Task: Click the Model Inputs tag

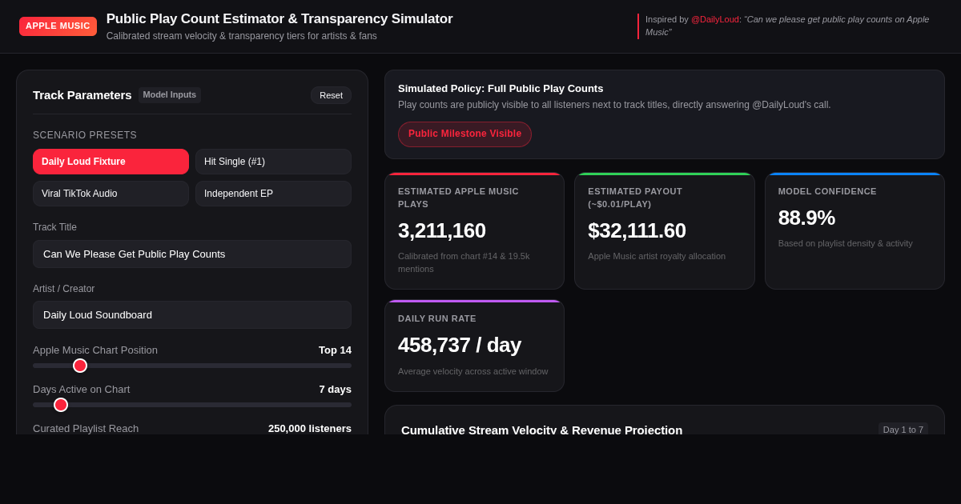Action: tap(170, 95)
